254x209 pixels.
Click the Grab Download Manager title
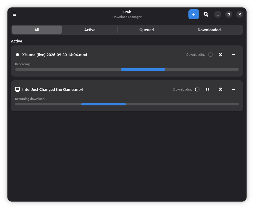127,14
